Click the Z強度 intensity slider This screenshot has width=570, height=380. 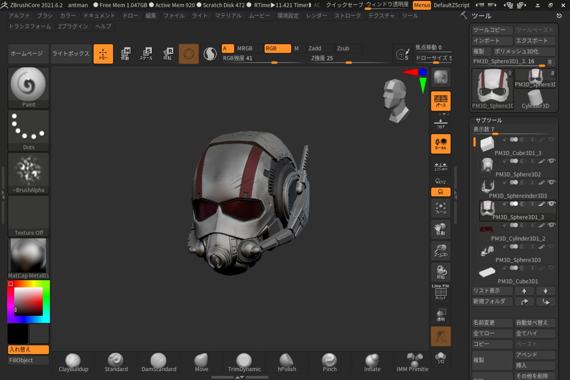pos(349,58)
